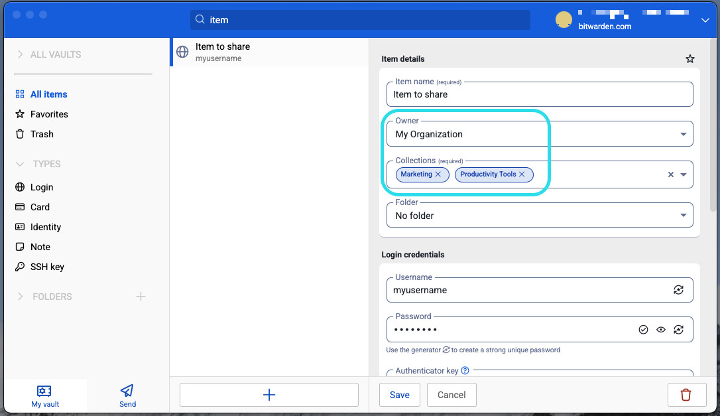Viewport: 720px width, 416px height.
Task: Clear all selected collections
Action: [670, 174]
